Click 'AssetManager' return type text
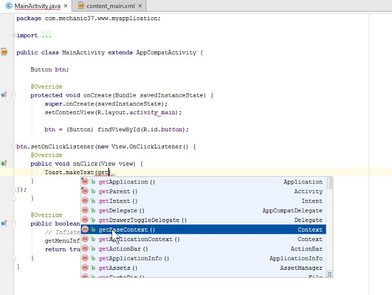Screen dimensions: 392x295 [301, 267]
